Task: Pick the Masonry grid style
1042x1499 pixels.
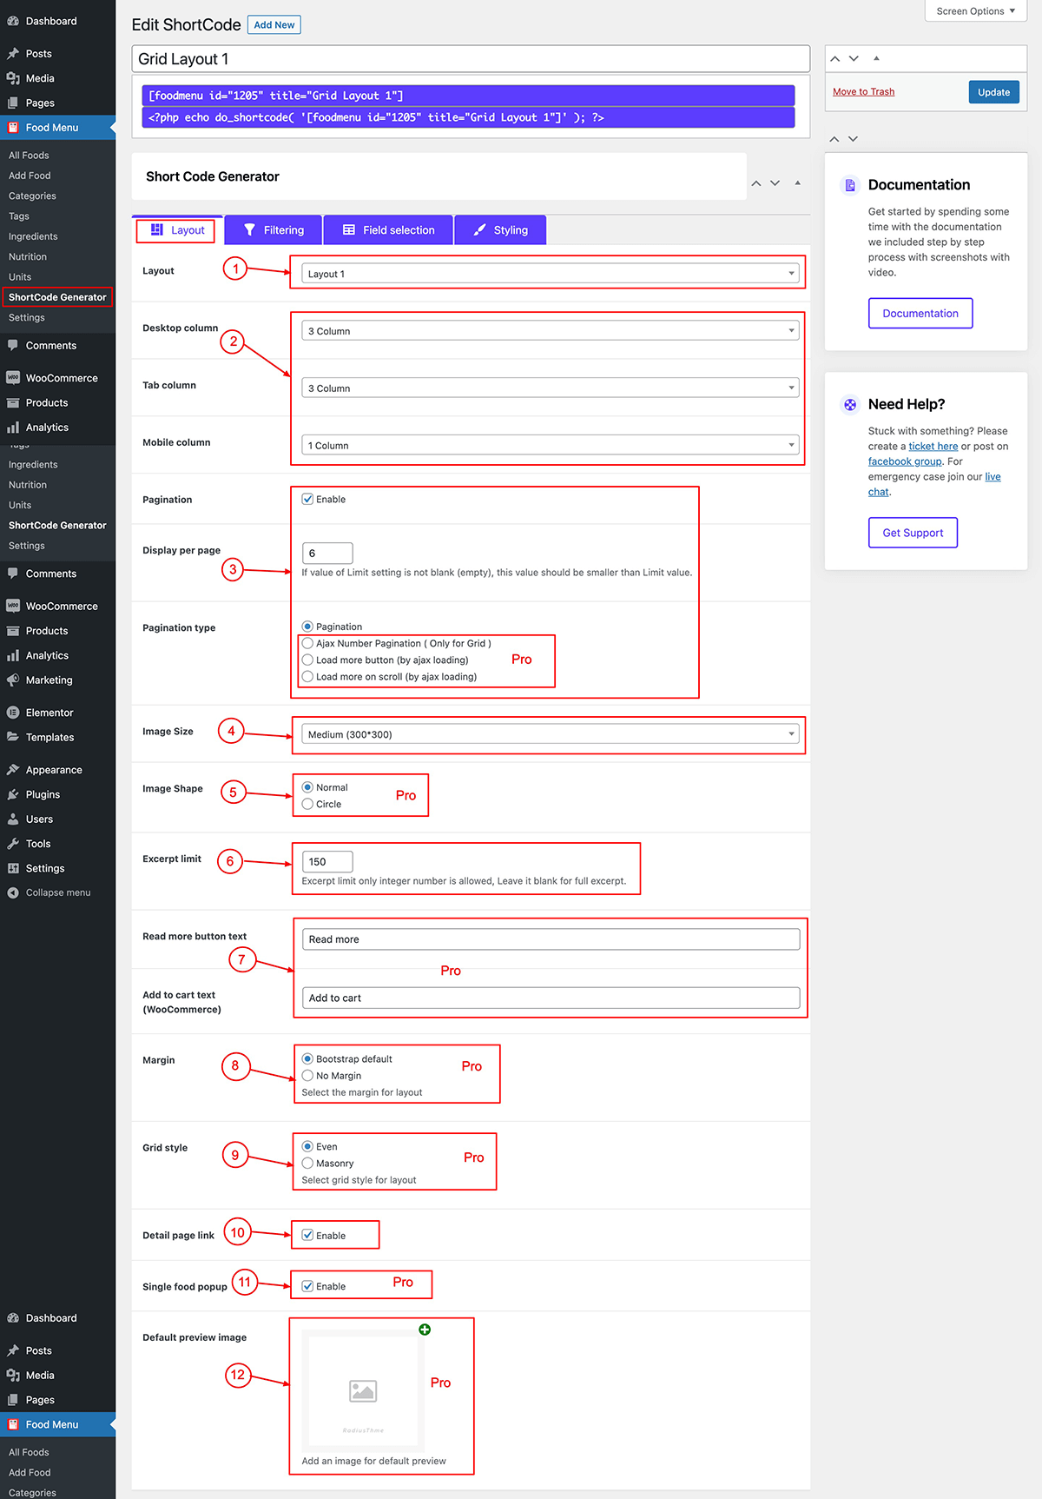Action: coord(307,1163)
